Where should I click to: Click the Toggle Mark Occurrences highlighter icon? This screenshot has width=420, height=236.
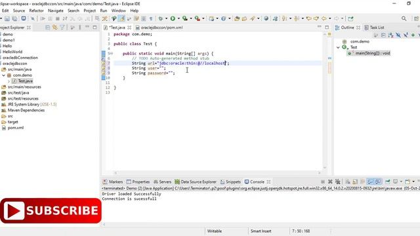[121, 18]
